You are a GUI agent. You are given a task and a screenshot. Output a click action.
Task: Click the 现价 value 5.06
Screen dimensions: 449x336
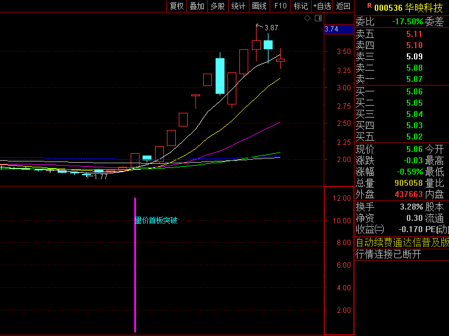[x=414, y=149]
